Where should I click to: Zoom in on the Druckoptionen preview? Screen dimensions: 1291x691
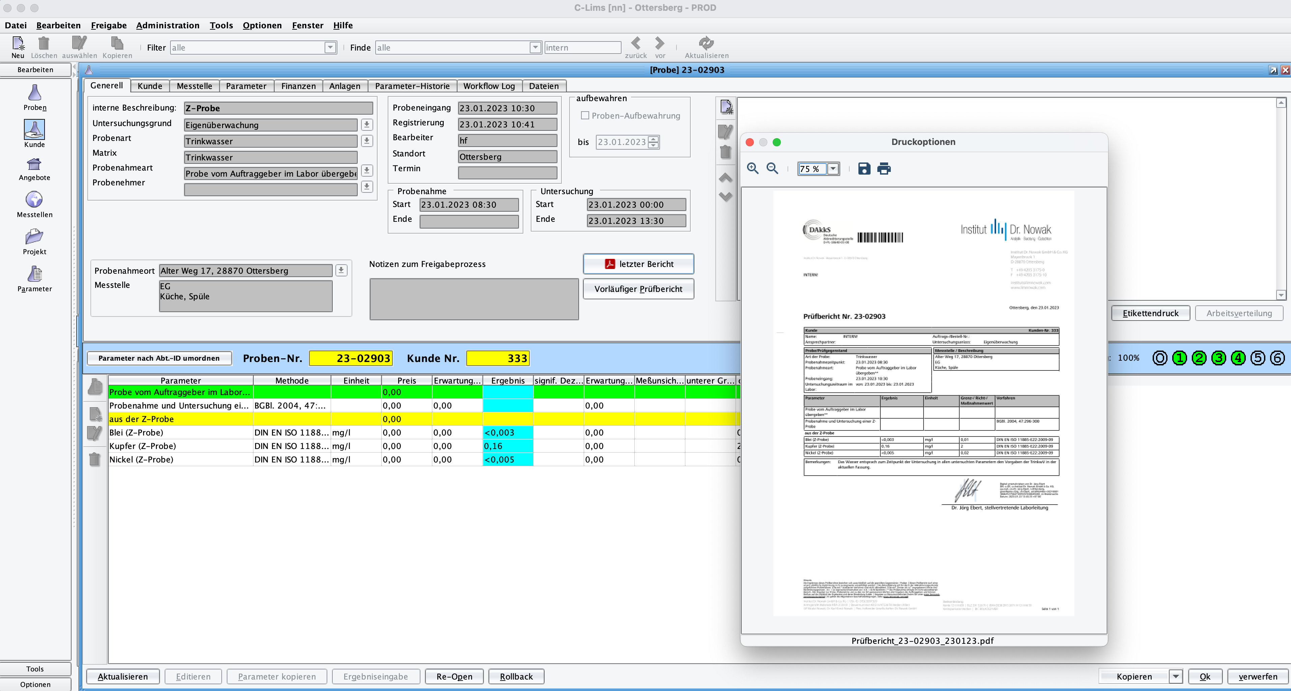pos(752,169)
